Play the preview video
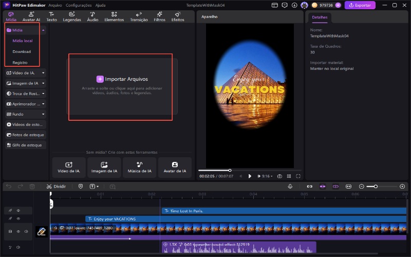 tap(250, 176)
